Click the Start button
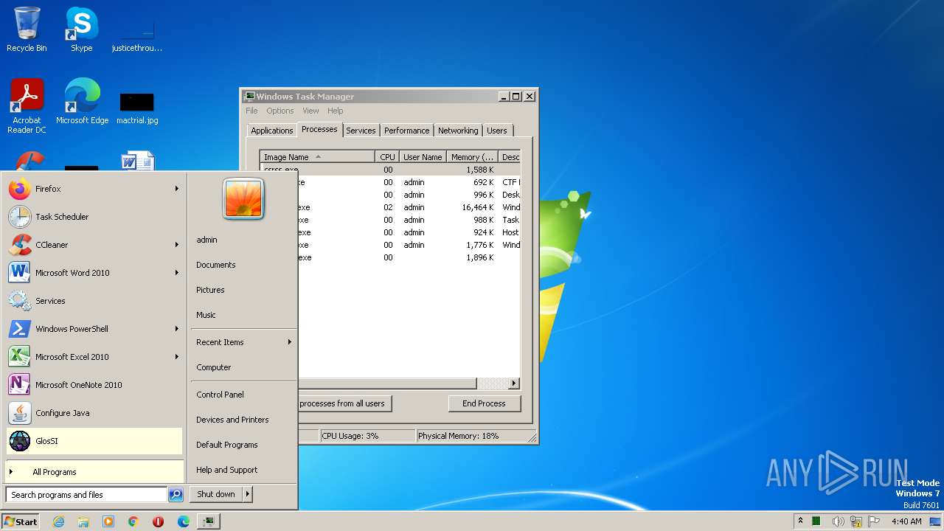 21,521
